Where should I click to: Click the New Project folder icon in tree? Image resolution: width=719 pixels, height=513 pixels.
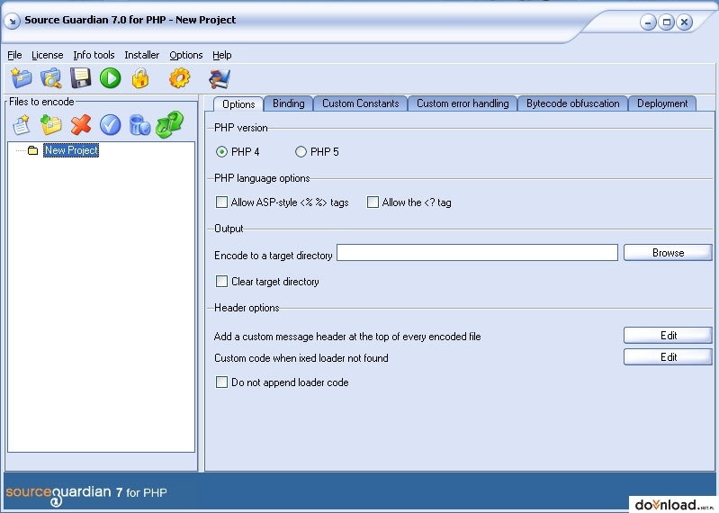[x=32, y=150]
